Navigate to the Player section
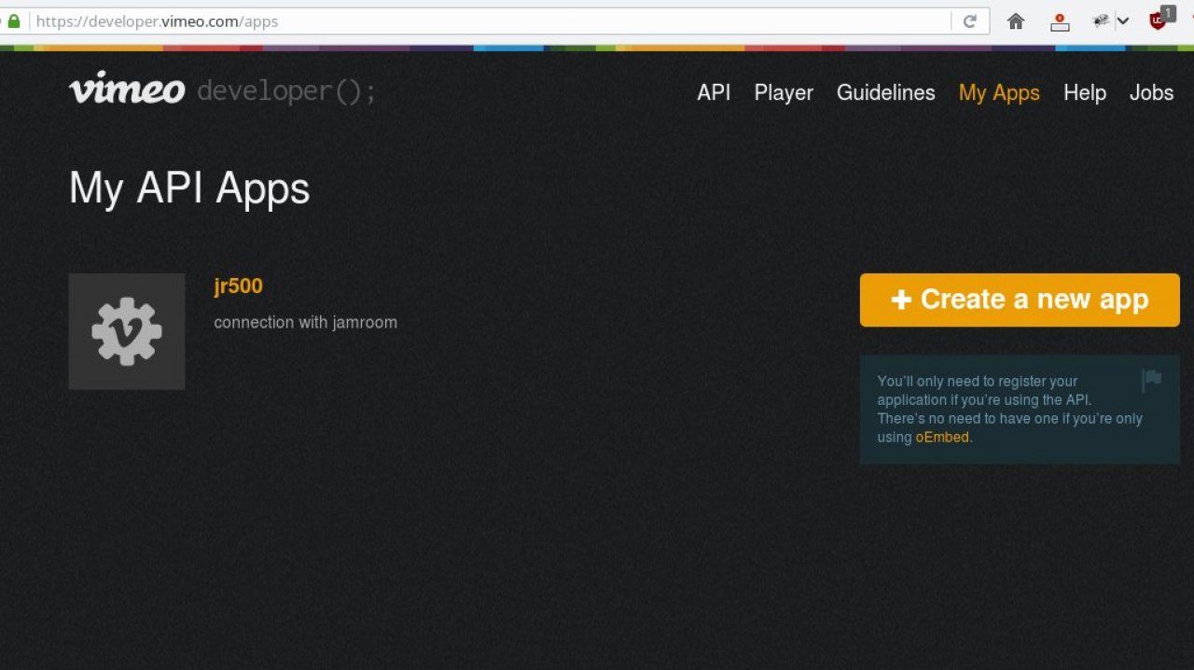1194x670 pixels. tap(784, 92)
